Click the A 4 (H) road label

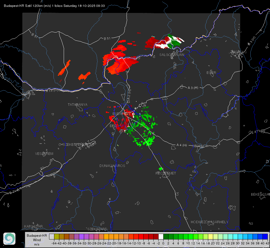(x=182, y=145)
